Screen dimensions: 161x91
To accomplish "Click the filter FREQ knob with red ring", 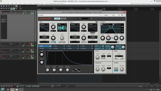I will coord(108,38).
